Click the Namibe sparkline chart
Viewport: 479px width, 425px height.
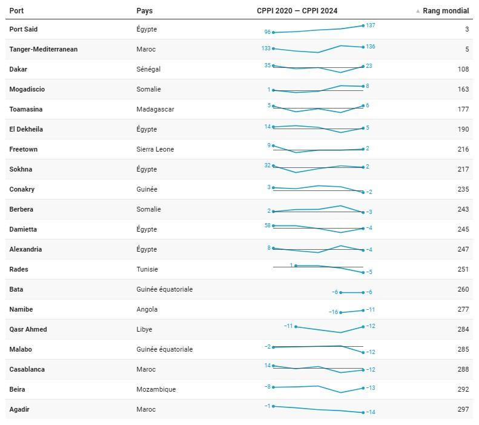[x=352, y=311]
